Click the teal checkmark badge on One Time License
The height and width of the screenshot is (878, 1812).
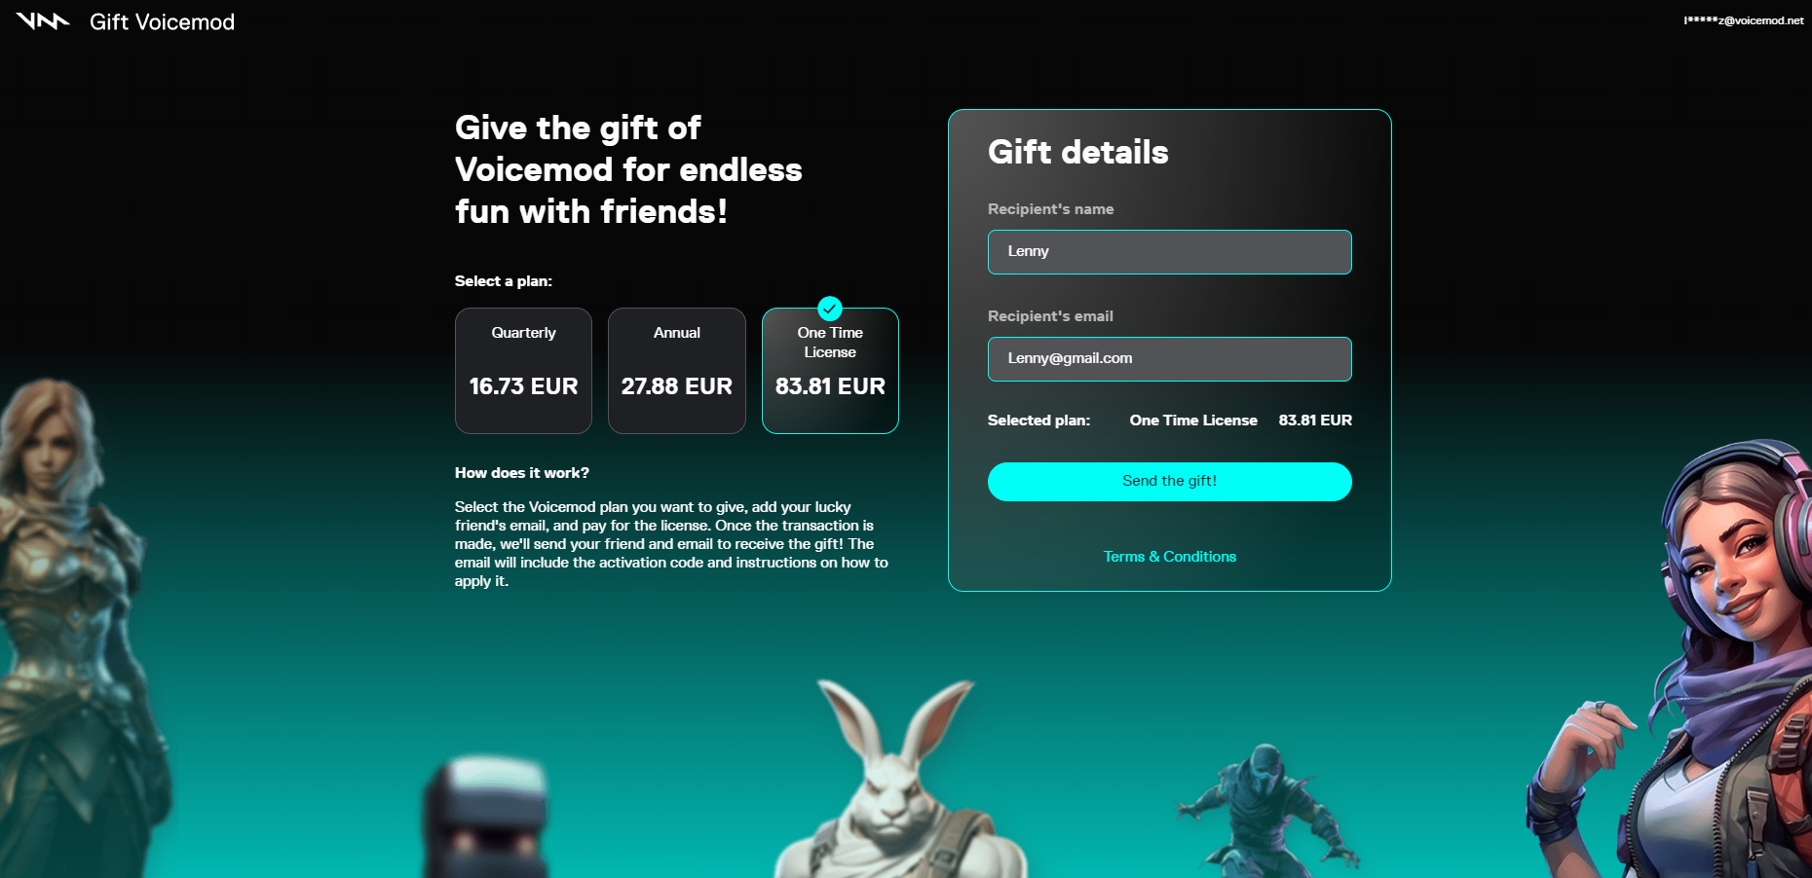click(x=830, y=309)
